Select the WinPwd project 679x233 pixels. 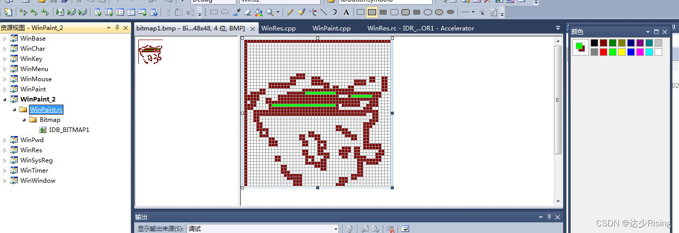point(32,140)
